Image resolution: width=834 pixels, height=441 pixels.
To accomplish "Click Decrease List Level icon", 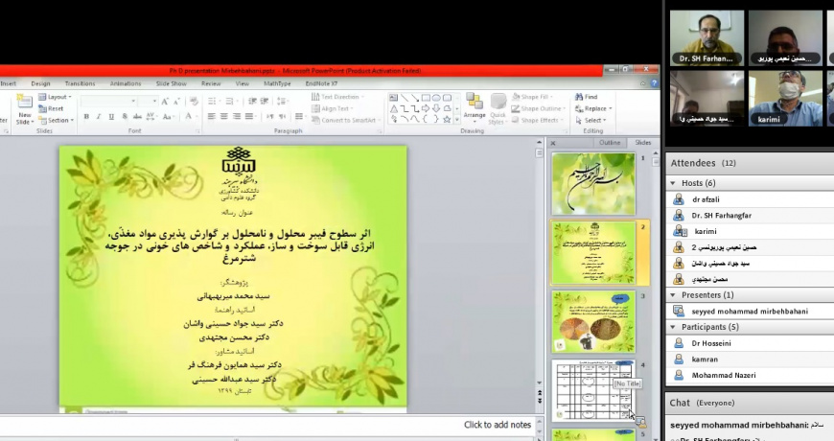I will pyautogui.click(x=253, y=101).
